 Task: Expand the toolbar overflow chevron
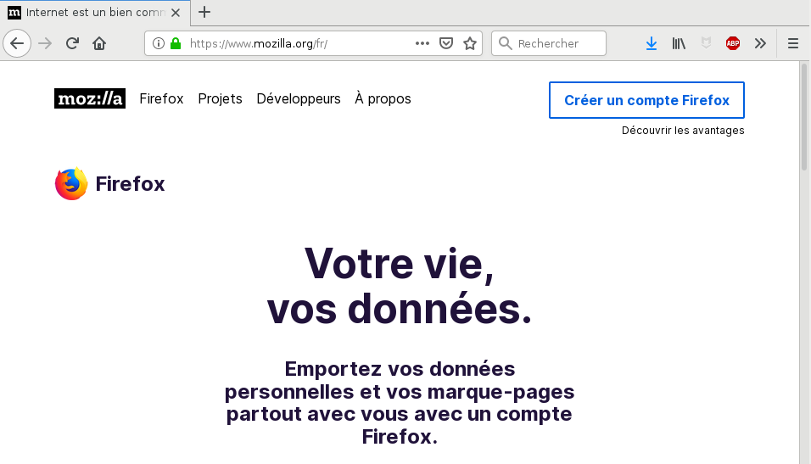pyautogui.click(x=760, y=43)
